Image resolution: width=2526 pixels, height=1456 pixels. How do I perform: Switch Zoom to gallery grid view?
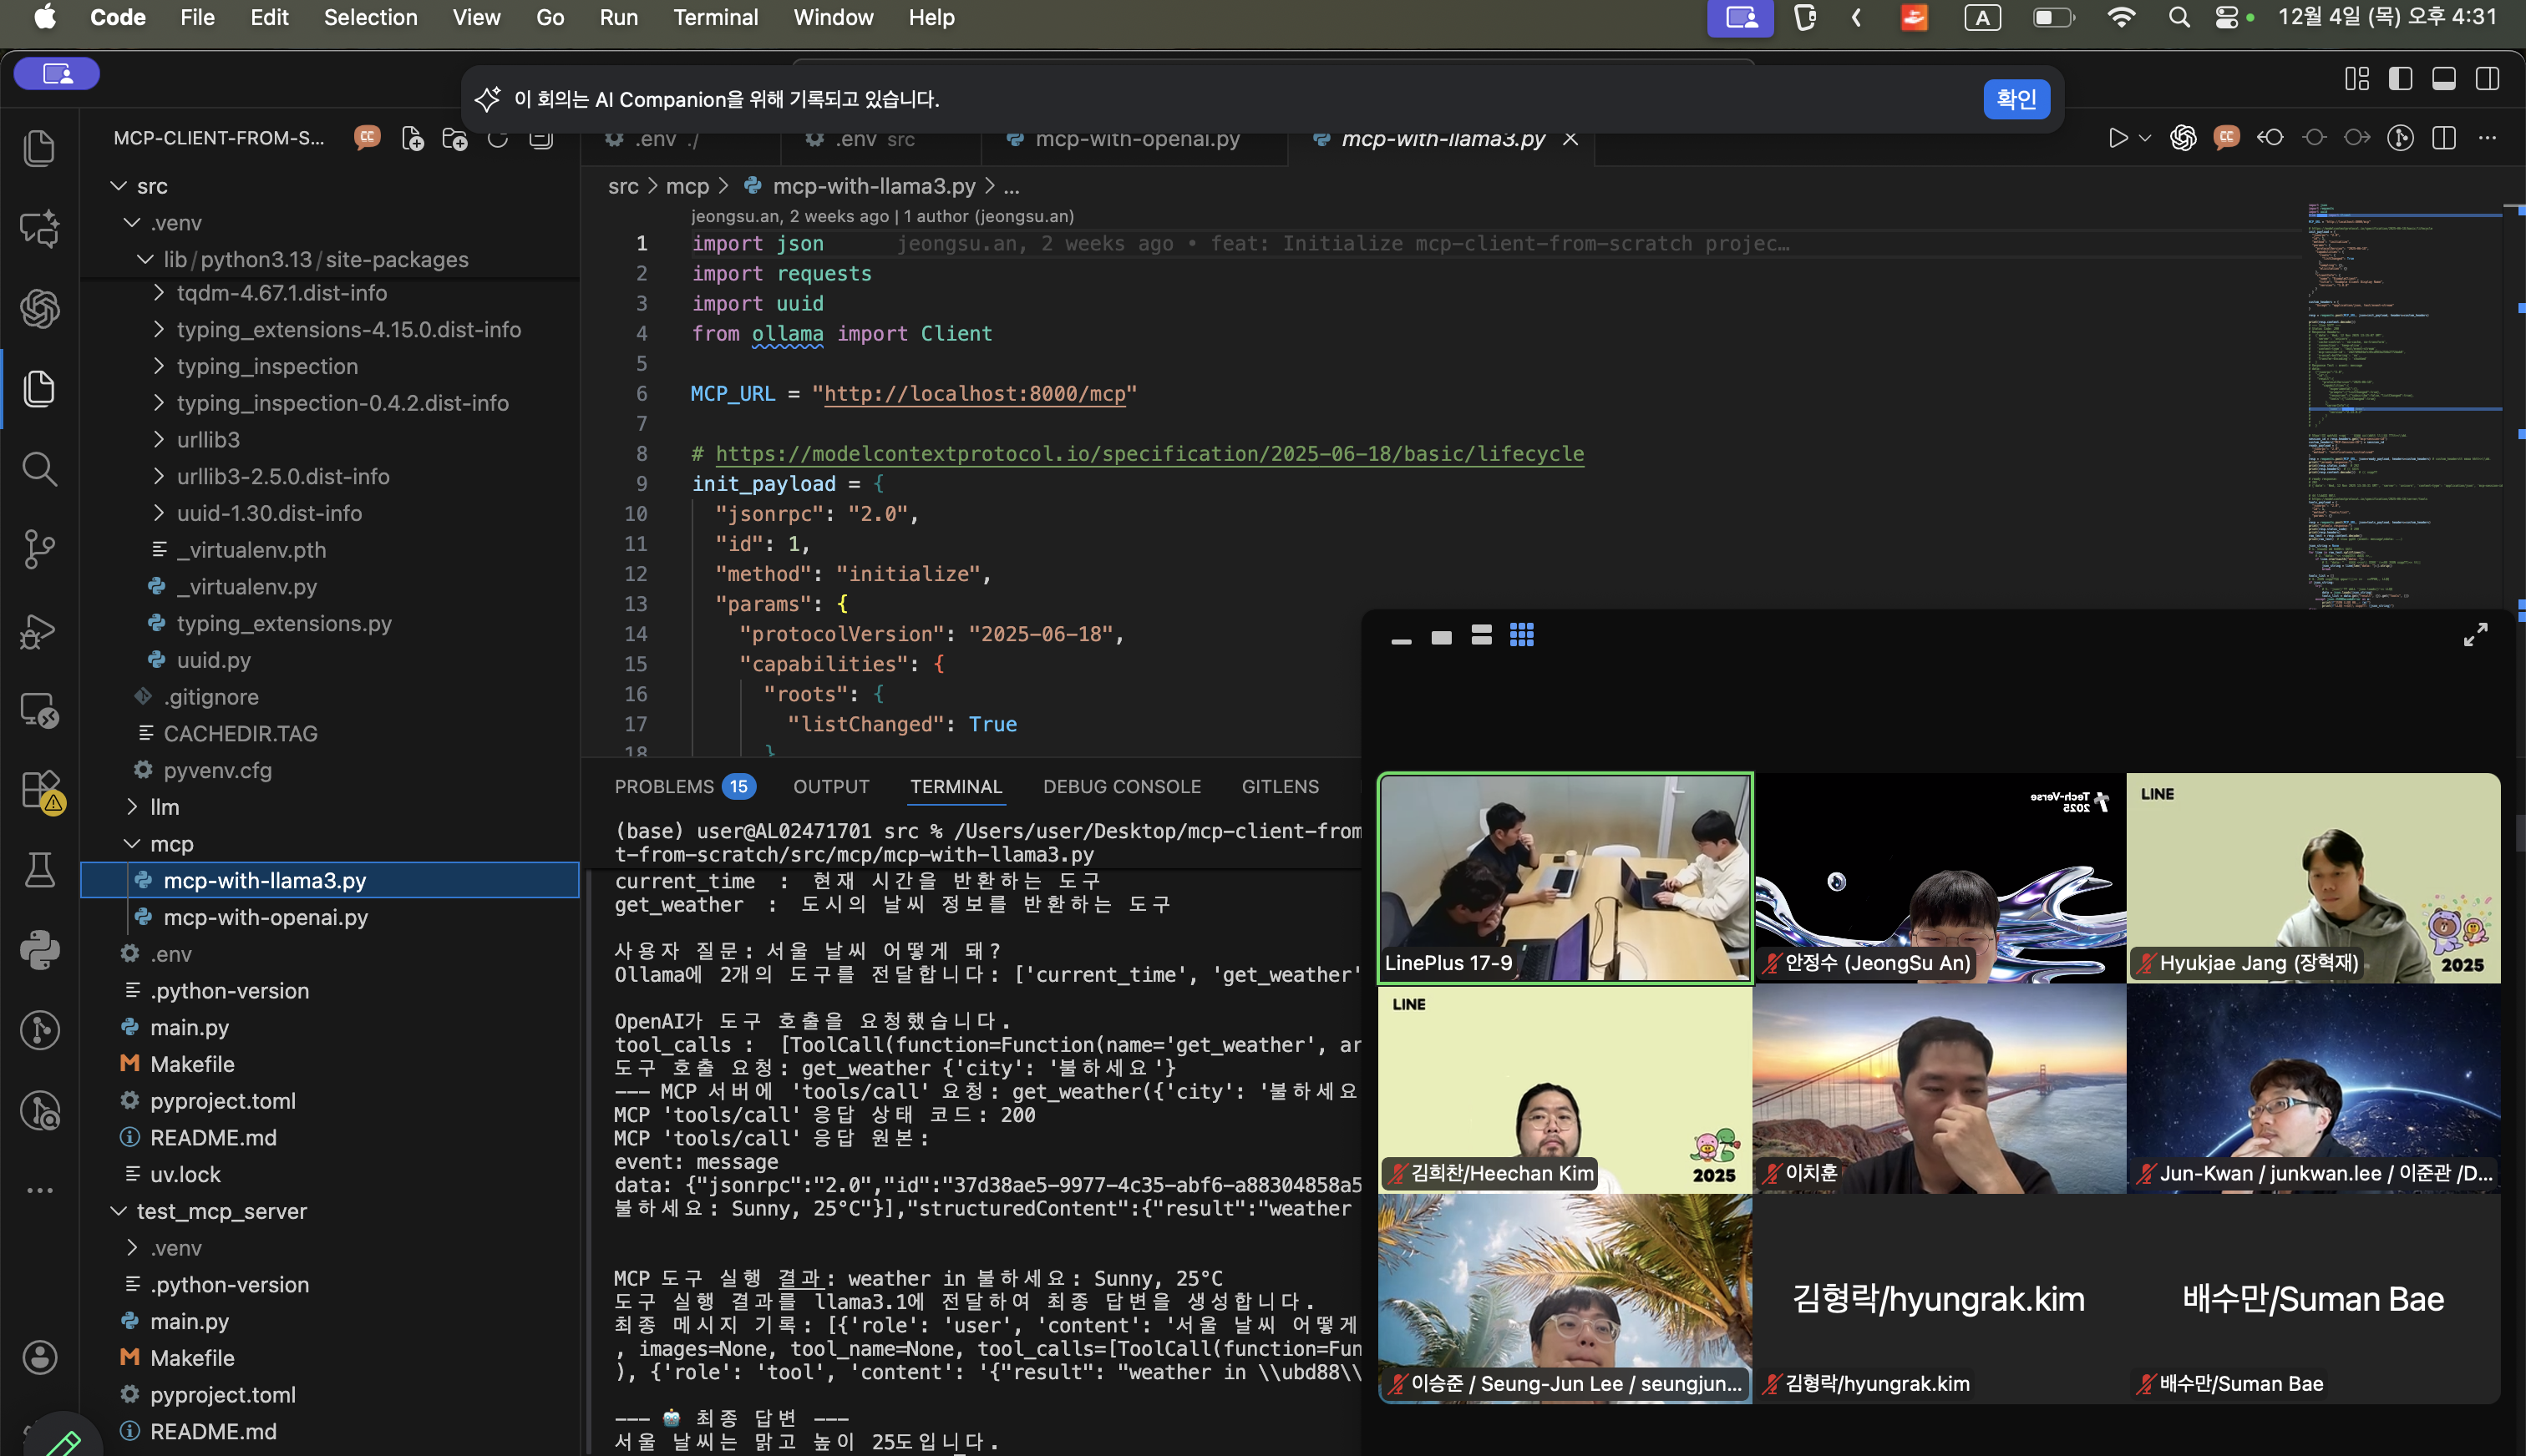pyautogui.click(x=1520, y=635)
